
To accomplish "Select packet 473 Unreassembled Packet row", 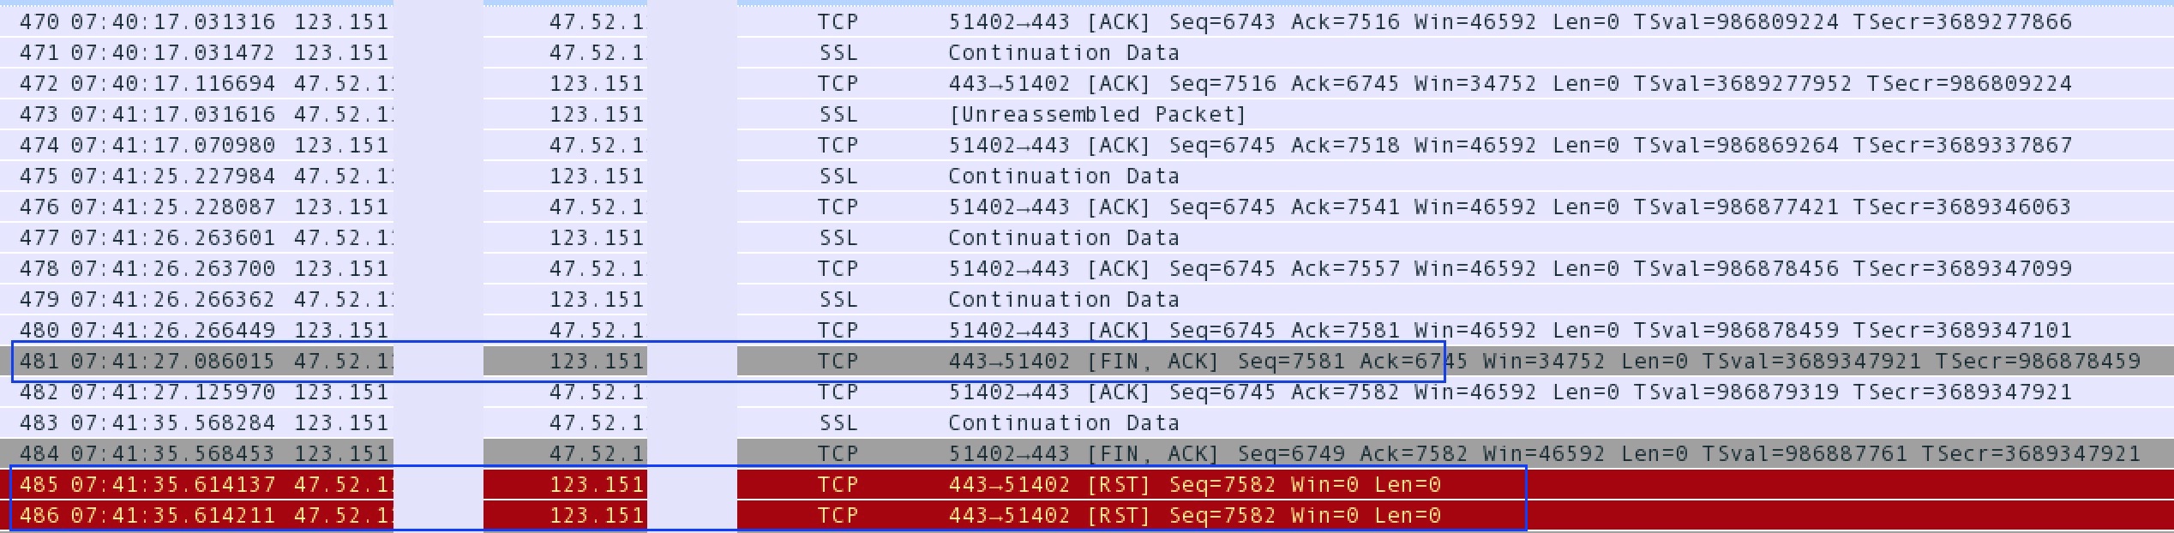I will pyautogui.click(x=1087, y=114).
